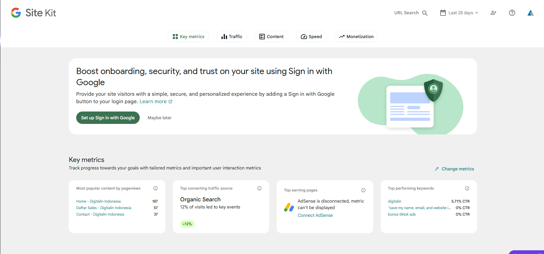Image resolution: width=544 pixels, height=254 pixels.
Task: Show info for Most popular content by pageviews
Action: click(156, 188)
